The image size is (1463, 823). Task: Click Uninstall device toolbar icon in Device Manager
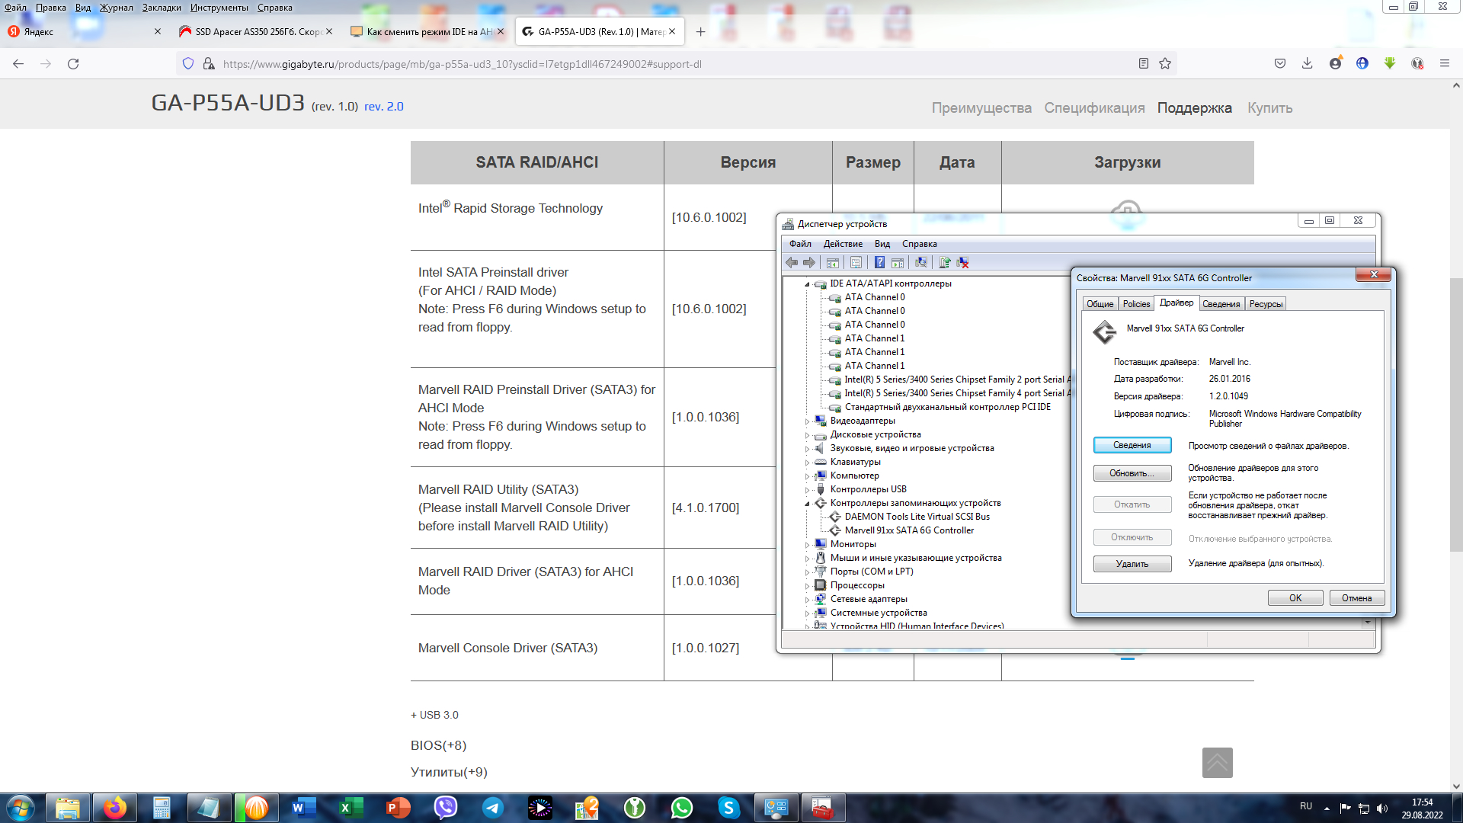pyautogui.click(x=963, y=262)
